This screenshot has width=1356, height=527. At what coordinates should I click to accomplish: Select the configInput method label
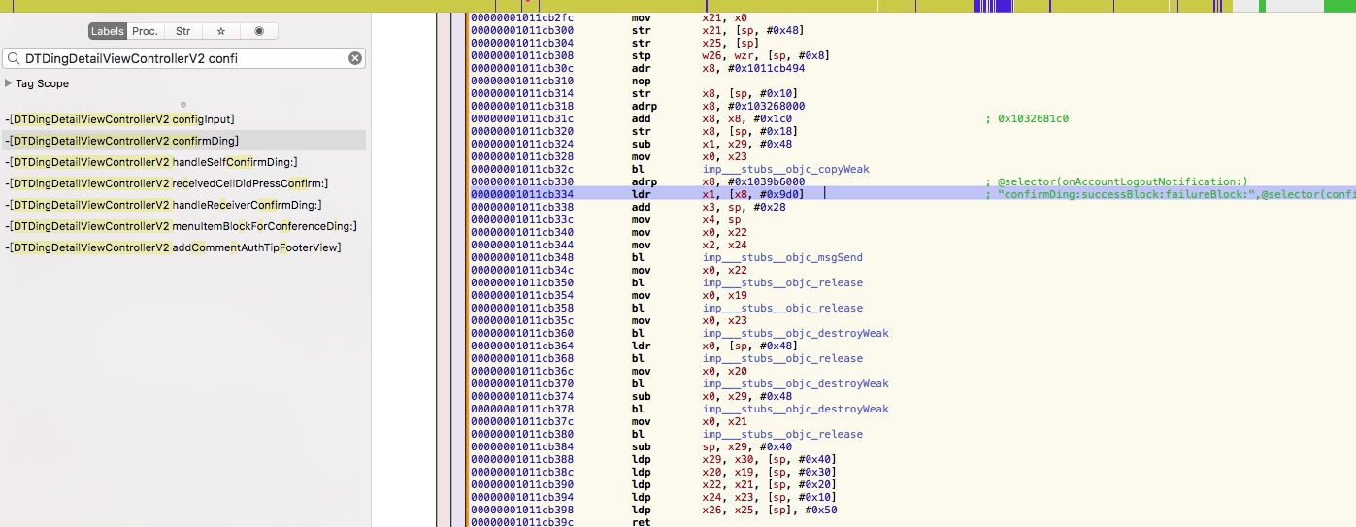pos(120,119)
